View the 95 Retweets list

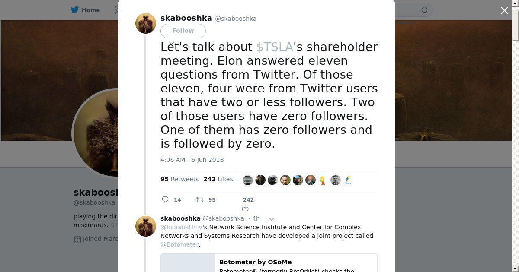click(x=179, y=179)
